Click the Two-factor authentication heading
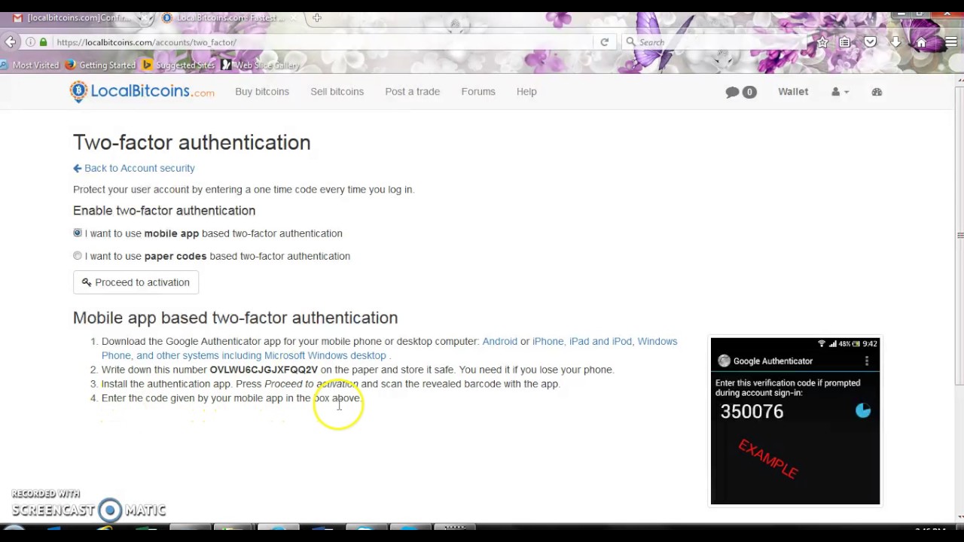Screen dimensions: 964x542 [192, 142]
